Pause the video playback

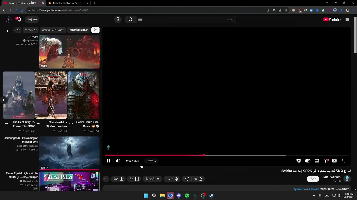click(x=108, y=161)
